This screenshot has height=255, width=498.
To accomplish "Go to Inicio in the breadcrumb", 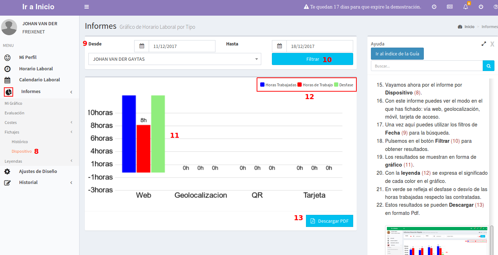I will (x=469, y=27).
